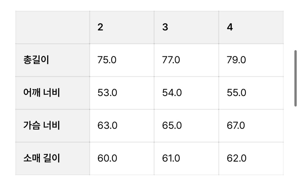Select the size 4 column header
This screenshot has width=299, height=191.
point(251,27)
